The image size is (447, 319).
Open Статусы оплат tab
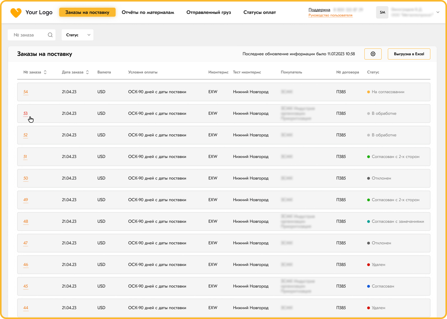[260, 12]
